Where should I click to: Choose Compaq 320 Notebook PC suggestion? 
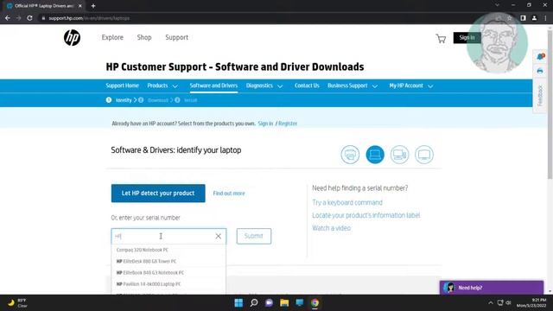click(168, 250)
